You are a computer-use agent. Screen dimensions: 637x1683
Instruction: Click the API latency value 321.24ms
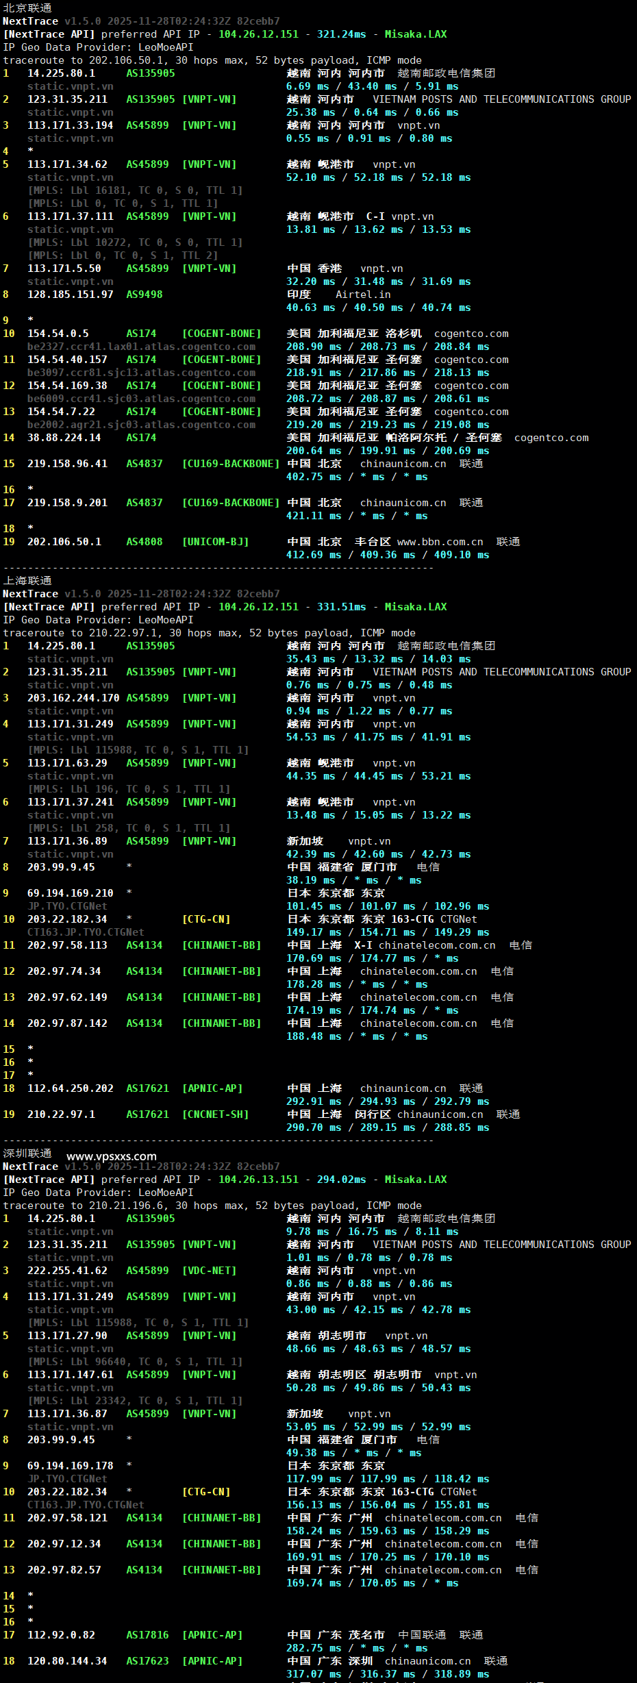click(341, 34)
